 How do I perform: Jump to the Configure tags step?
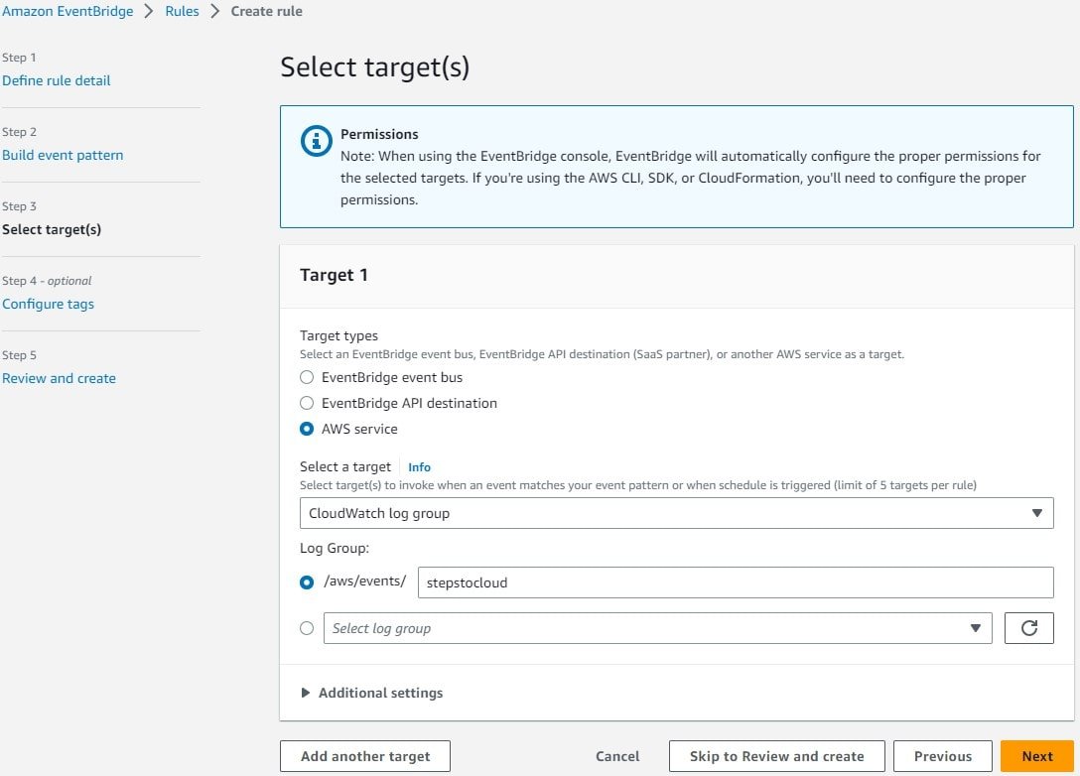click(x=49, y=304)
